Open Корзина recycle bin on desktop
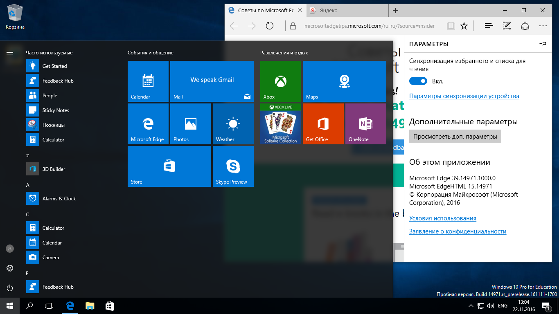This screenshot has width=559, height=314. point(15,16)
